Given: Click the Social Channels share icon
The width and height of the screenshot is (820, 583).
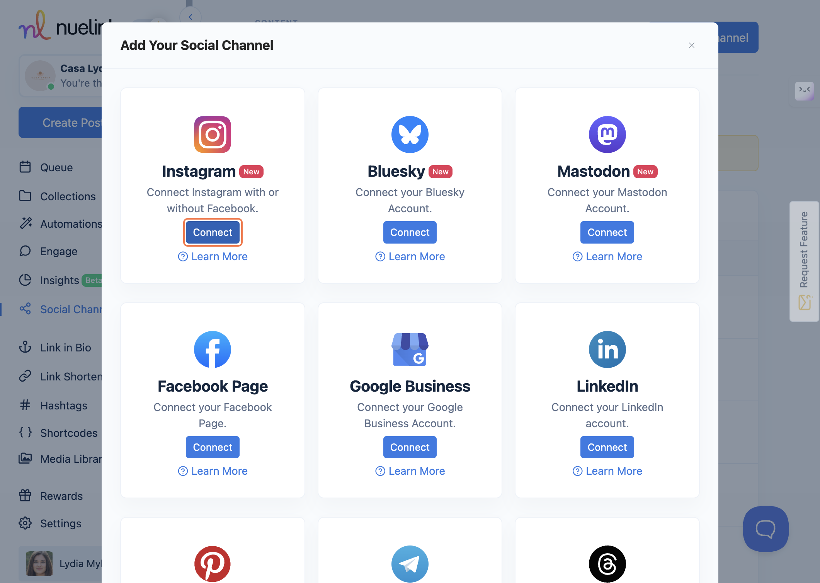Looking at the screenshot, I should point(25,309).
